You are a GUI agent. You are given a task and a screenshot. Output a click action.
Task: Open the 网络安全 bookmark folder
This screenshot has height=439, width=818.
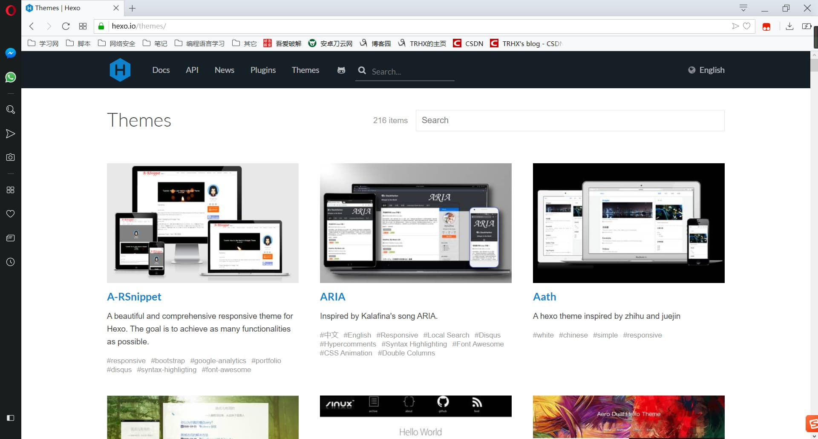pyautogui.click(x=117, y=43)
